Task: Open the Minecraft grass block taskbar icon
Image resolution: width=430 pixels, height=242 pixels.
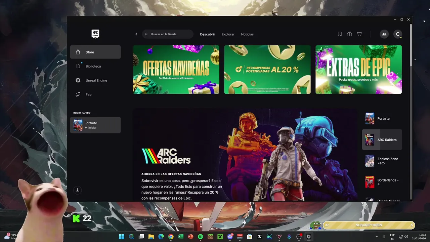Action: coord(210,237)
